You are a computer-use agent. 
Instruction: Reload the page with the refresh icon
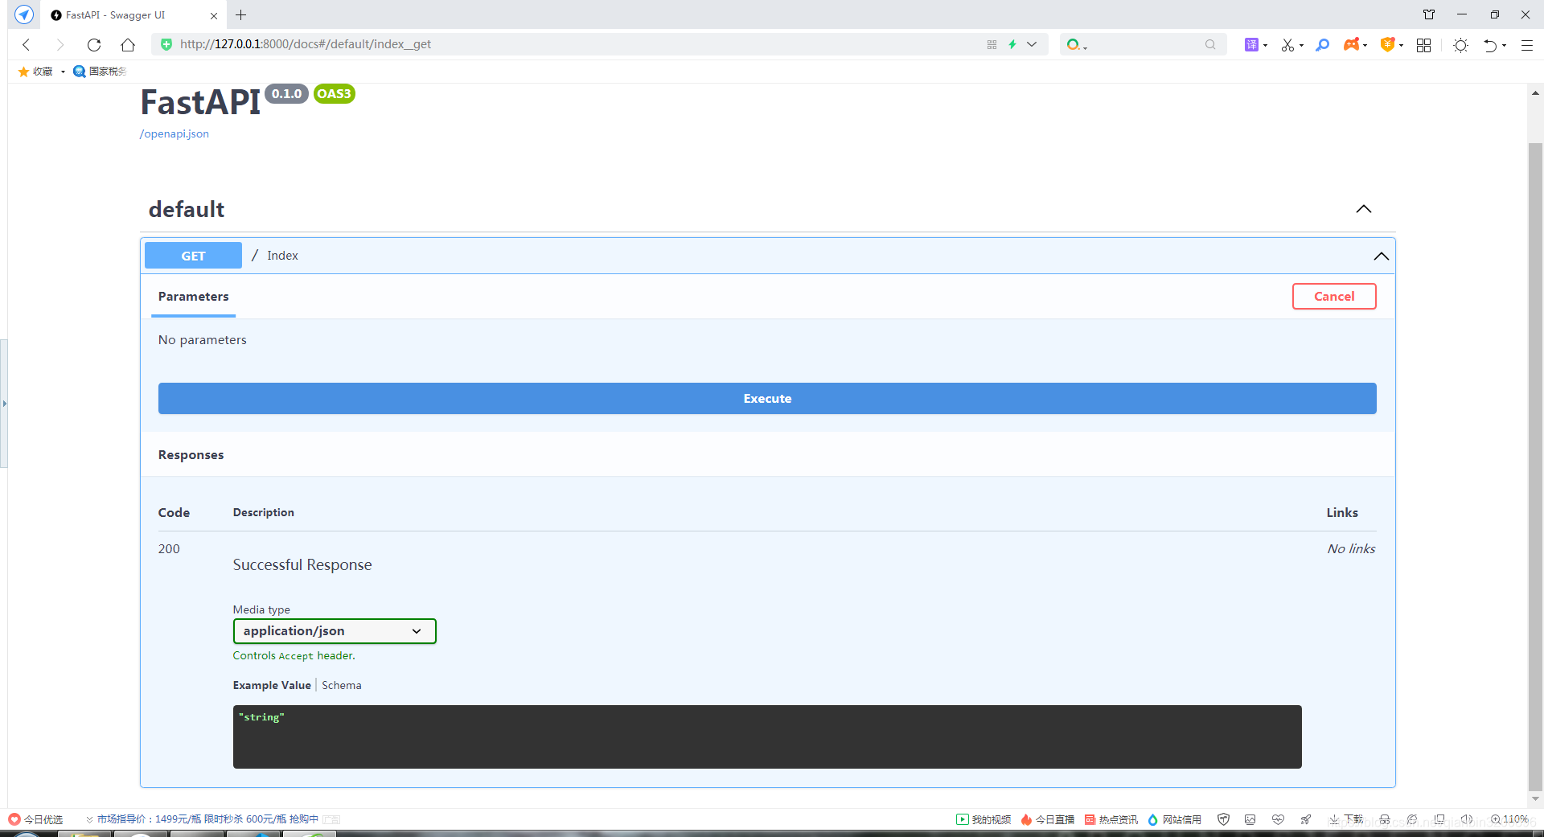pyautogui.click(x=94, y=45)
